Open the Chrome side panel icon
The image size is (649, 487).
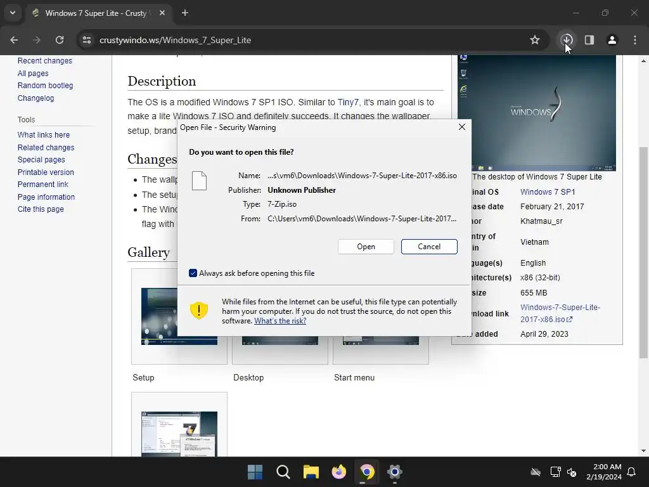tap(589, 40)
